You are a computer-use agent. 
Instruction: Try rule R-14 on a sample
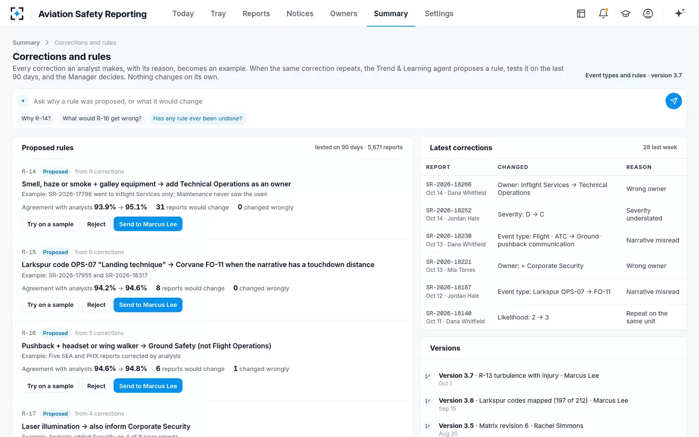point(50,224)
